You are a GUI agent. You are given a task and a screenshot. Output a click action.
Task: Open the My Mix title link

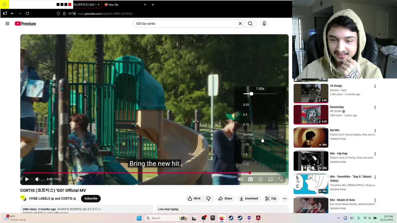(335, 130)
